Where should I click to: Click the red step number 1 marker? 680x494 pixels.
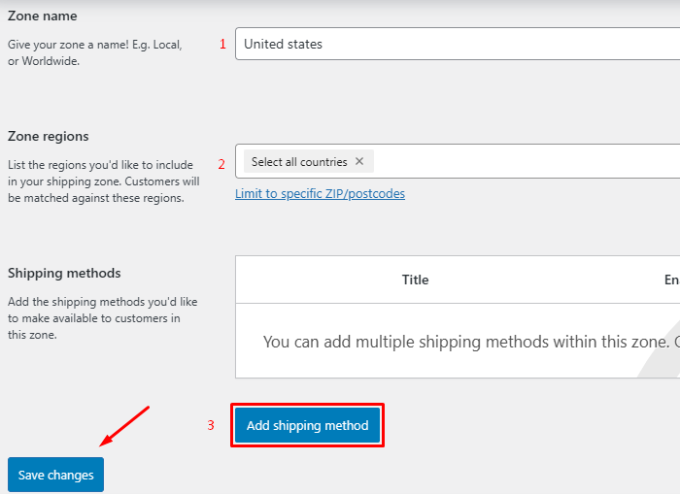tap(222, 44)
